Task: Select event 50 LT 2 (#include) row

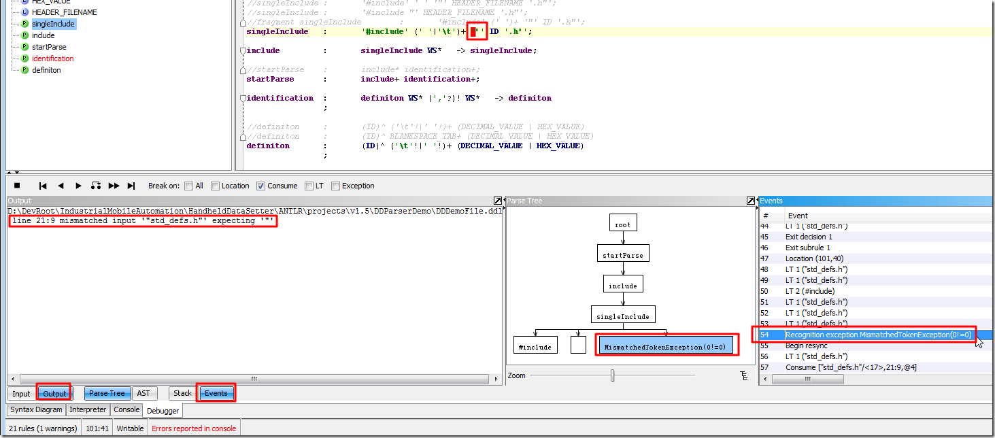Action: [875, 291]
